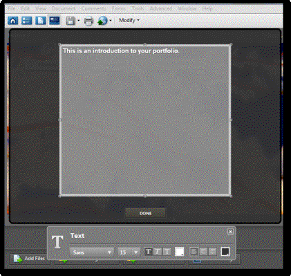Click the globe Share icon

click(102, 21)
